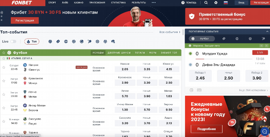270x137 pixels.
Task: Open the Спорт menu
Action: pyautogui.click(x=52, y=3)
